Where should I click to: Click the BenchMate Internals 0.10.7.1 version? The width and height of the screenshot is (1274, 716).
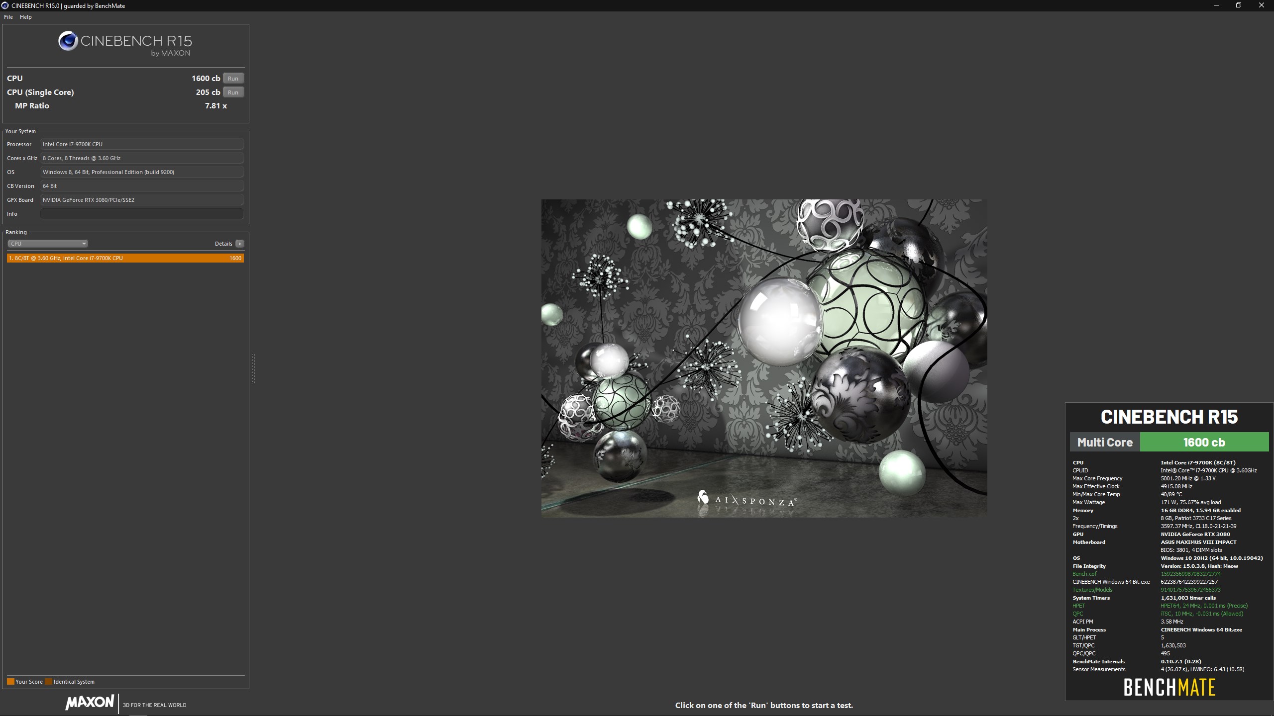coord(1181,661)
